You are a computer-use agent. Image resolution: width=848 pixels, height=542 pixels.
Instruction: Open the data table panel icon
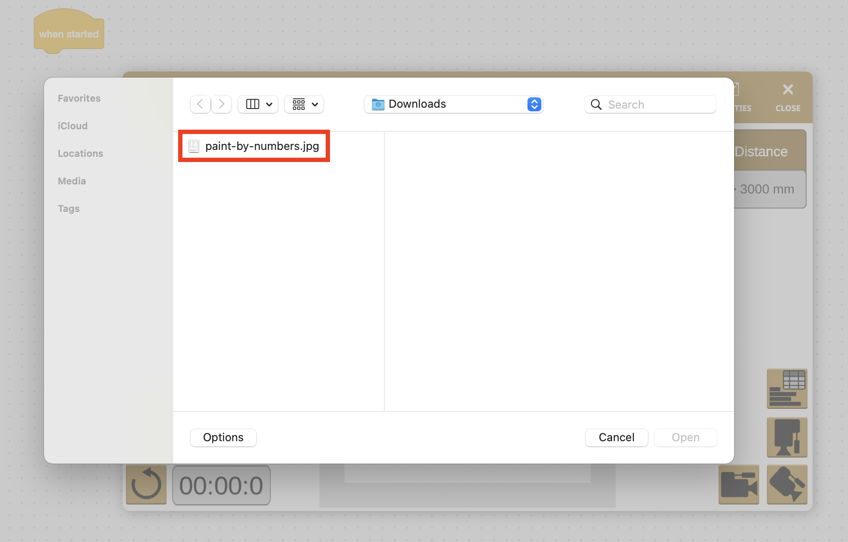787,389
